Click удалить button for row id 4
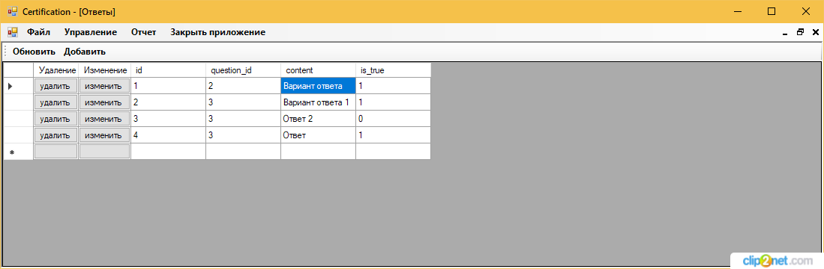 (x=55, y=135)
